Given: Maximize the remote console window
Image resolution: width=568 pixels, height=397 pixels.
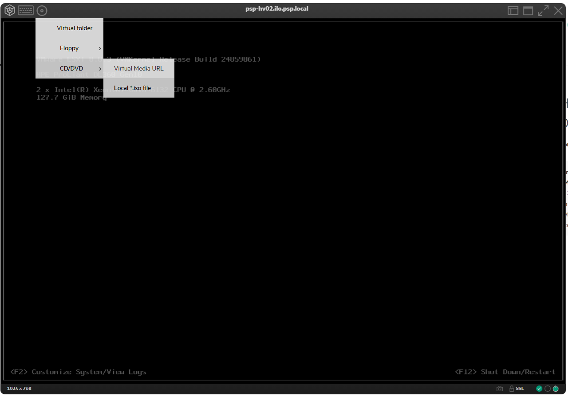Looking at the screenshot, I should click(x=528, y=11).
